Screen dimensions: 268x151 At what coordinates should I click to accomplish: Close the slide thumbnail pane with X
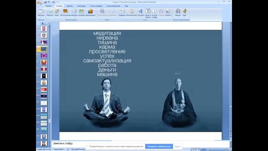tap(49, 23)
